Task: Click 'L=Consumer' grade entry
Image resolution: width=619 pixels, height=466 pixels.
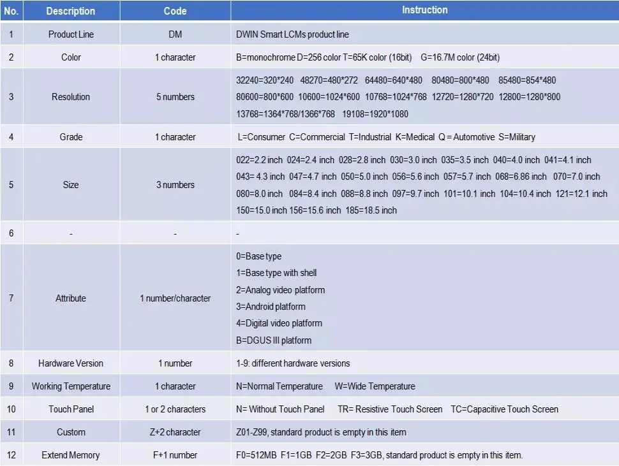Action: tap(262, 137)
